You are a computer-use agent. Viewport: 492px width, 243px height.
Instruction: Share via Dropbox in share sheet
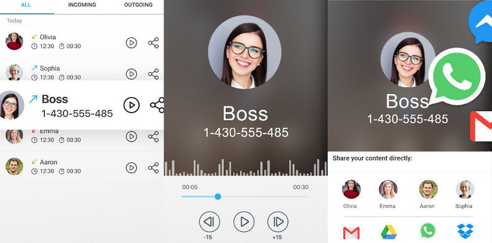point(465,232)
